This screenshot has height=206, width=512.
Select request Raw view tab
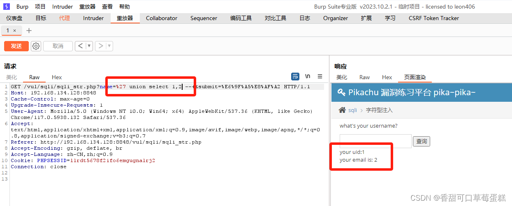pos(35,77)
